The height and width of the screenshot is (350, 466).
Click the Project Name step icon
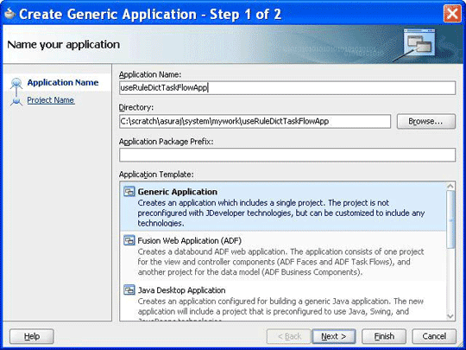[x=16, y=100]
